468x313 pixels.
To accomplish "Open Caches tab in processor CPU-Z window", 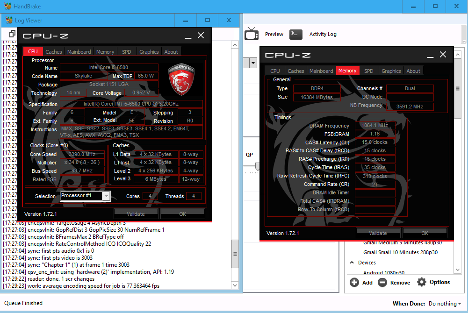I will pos(54,52).
